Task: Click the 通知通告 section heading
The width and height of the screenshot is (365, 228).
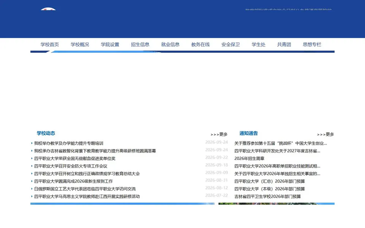Action: 249,133
